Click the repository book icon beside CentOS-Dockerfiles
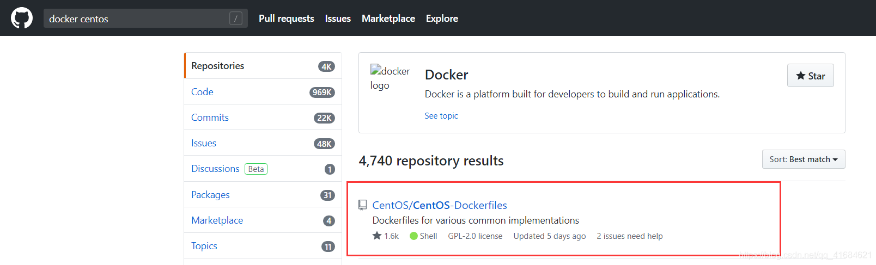This screenshot has width=876, height=265. tap(362, 205)
